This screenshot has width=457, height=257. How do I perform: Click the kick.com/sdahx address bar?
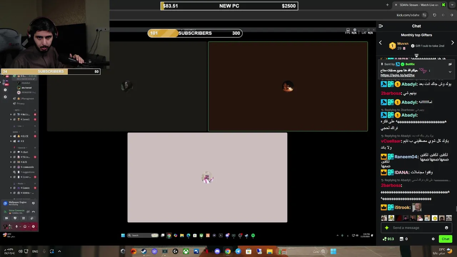point(408,15)
